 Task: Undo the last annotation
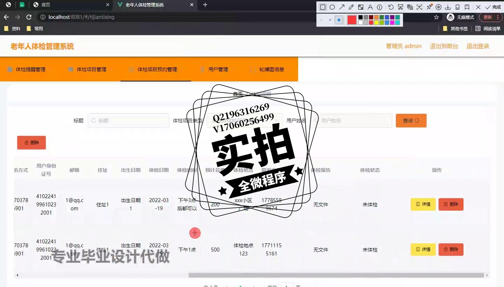tap(391, 7)
